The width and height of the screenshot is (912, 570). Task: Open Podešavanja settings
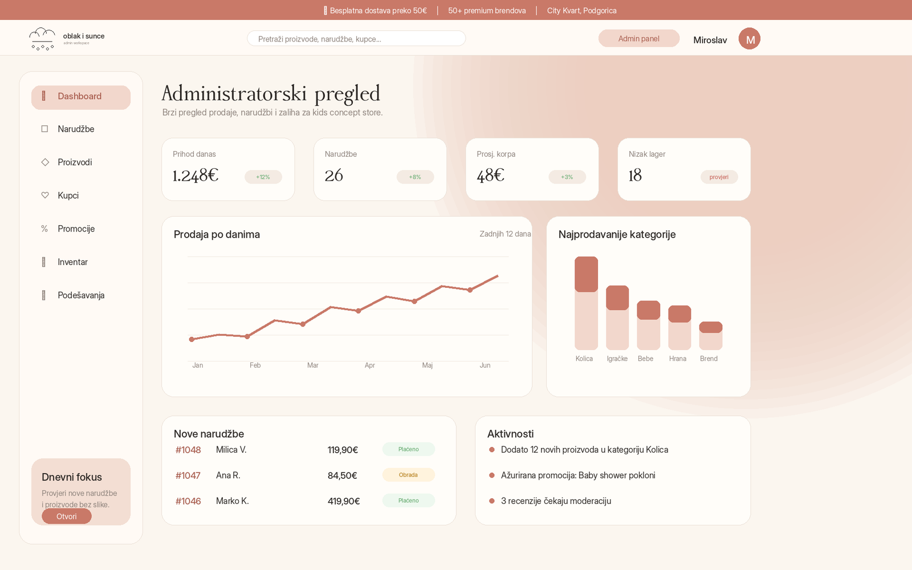(81, 295)
